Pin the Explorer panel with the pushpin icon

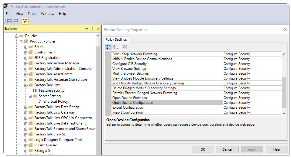92,29
